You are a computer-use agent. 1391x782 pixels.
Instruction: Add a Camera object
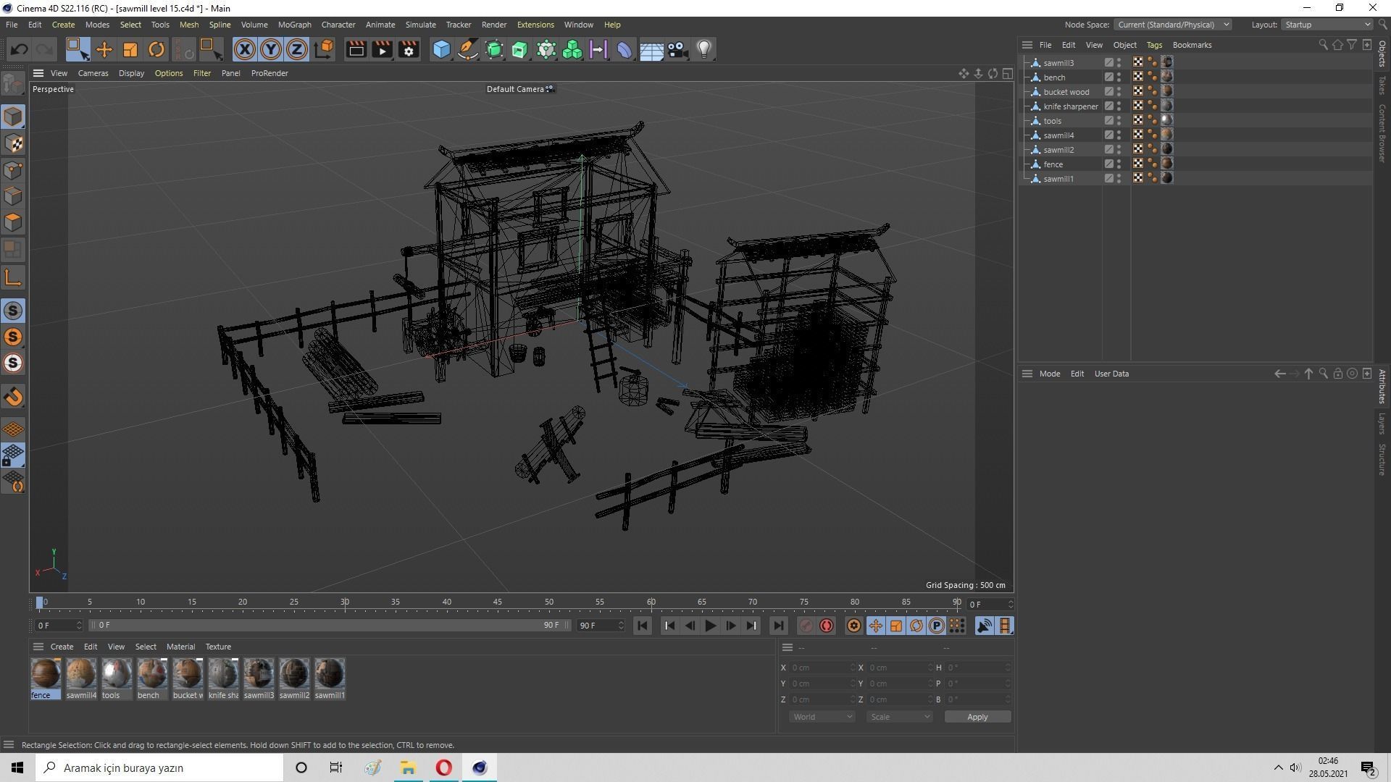click(678, 49)
